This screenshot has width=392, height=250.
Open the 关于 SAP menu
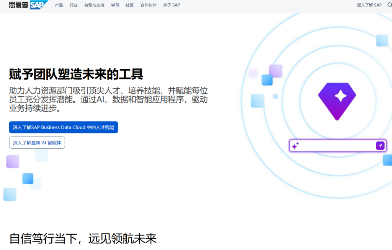[x=171, y=5]
